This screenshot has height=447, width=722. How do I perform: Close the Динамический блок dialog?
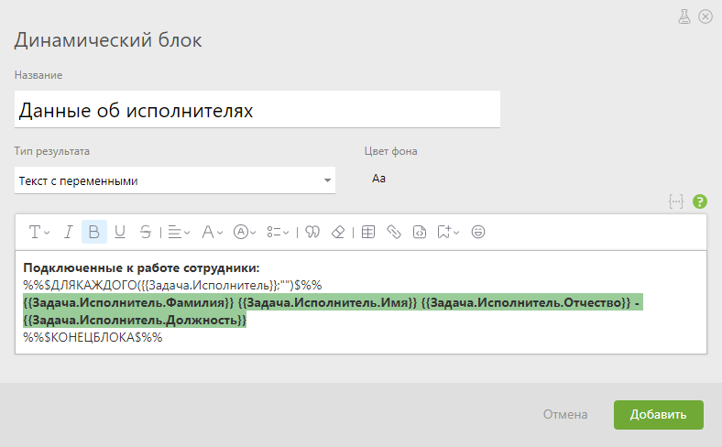click(706, 16)
